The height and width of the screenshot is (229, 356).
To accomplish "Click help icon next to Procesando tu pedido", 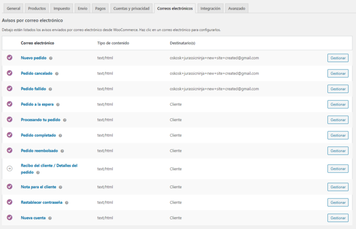I will point(65,120).
